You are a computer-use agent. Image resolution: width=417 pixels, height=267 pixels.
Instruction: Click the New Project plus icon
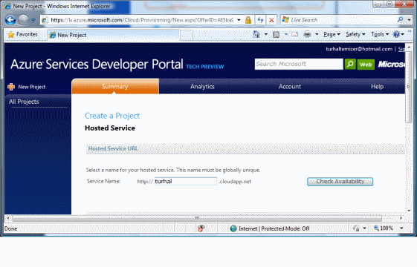(11, 87)
